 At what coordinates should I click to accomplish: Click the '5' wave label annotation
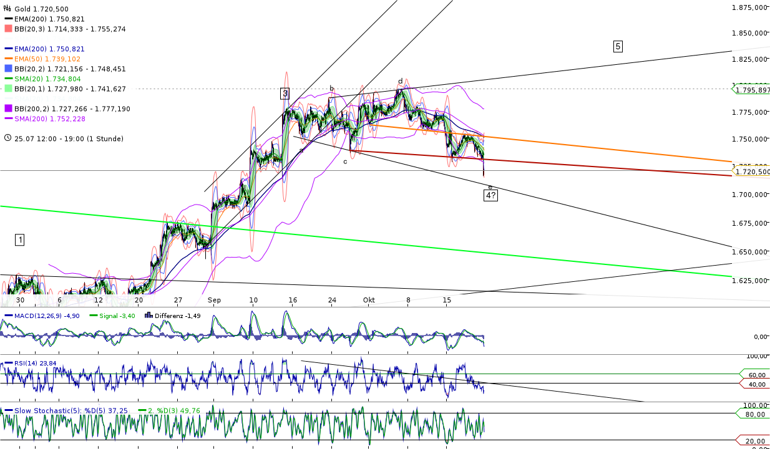618,45
